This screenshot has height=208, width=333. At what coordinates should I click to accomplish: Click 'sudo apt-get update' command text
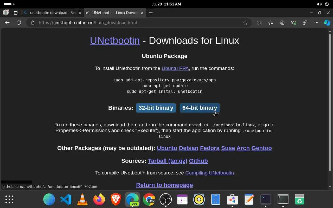point(164,86)
